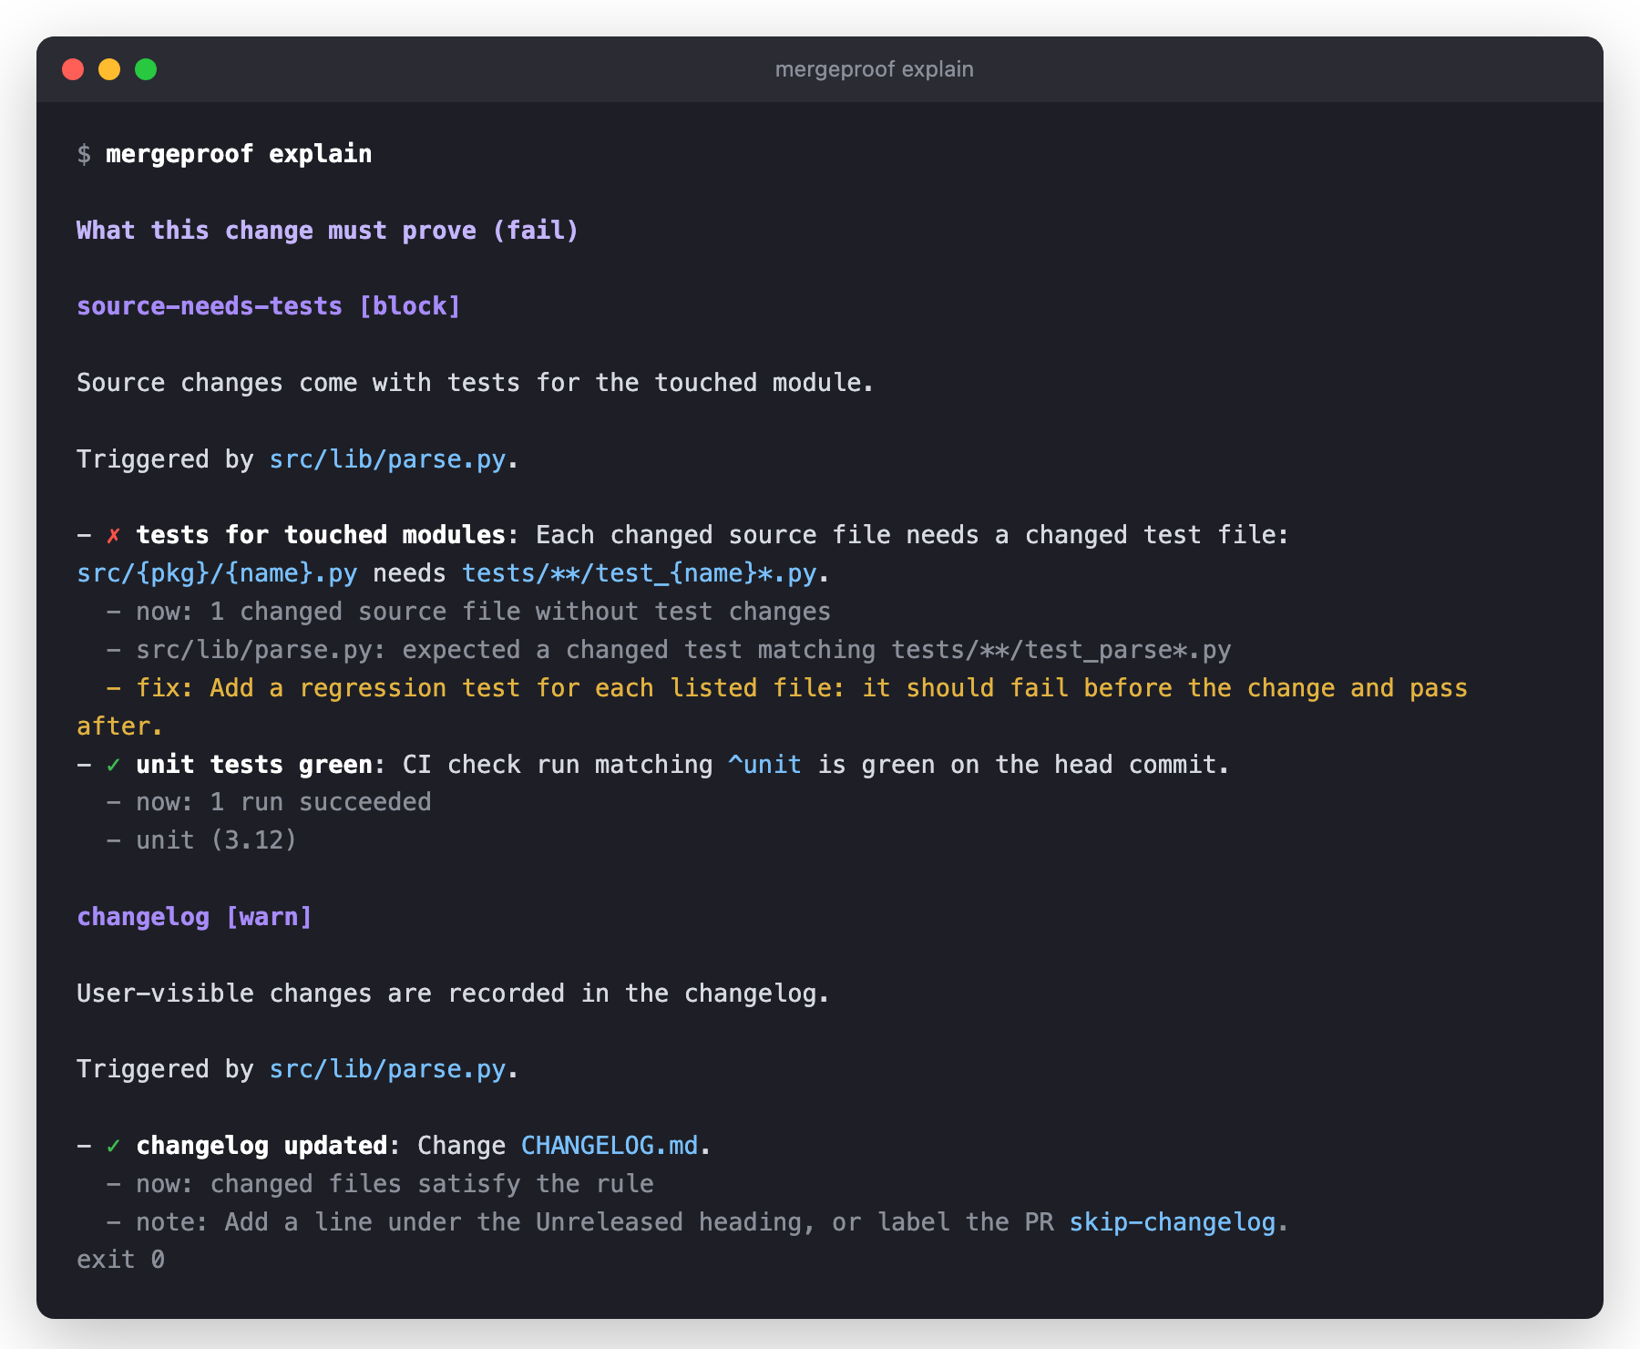Click src/lib/parse.py under changelog trigger
This screenshot has width=1640, height=1349.
tap(387, 1069)
